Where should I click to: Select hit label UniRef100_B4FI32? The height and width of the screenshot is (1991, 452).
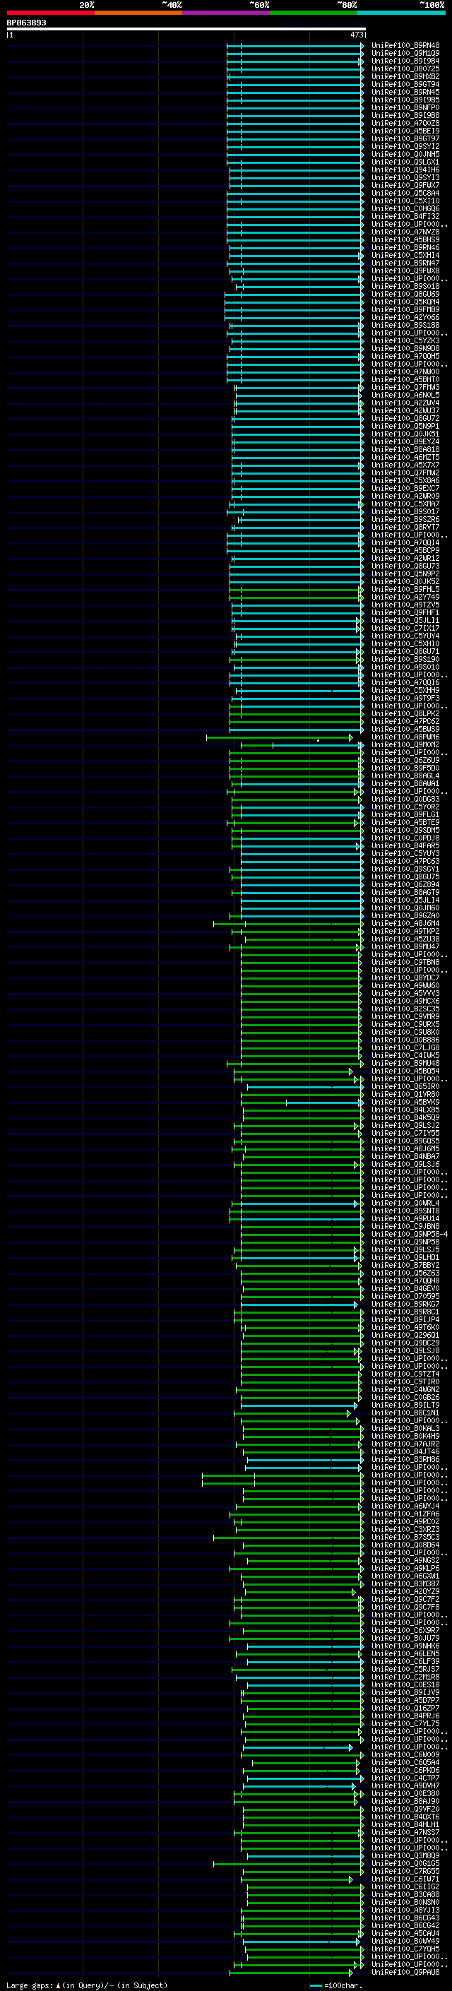click(x=405, y=216)
